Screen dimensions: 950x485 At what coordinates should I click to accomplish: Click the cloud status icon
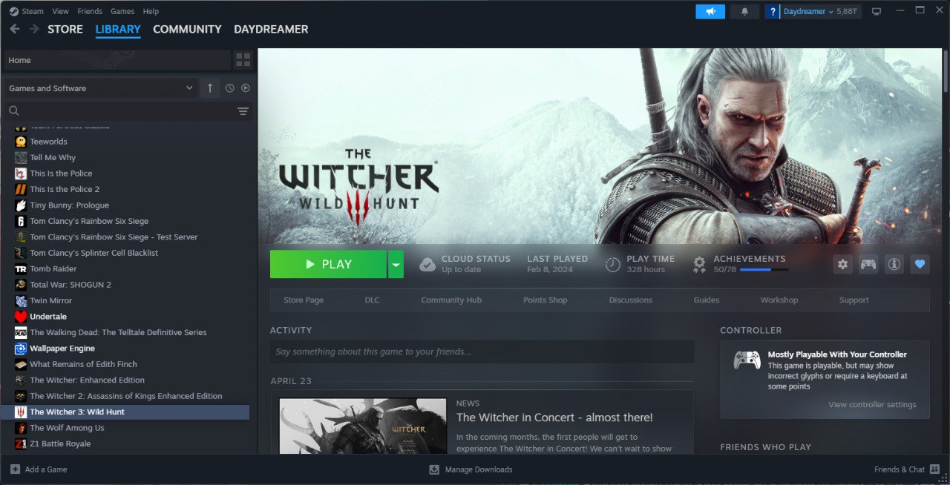click(427, 264)
